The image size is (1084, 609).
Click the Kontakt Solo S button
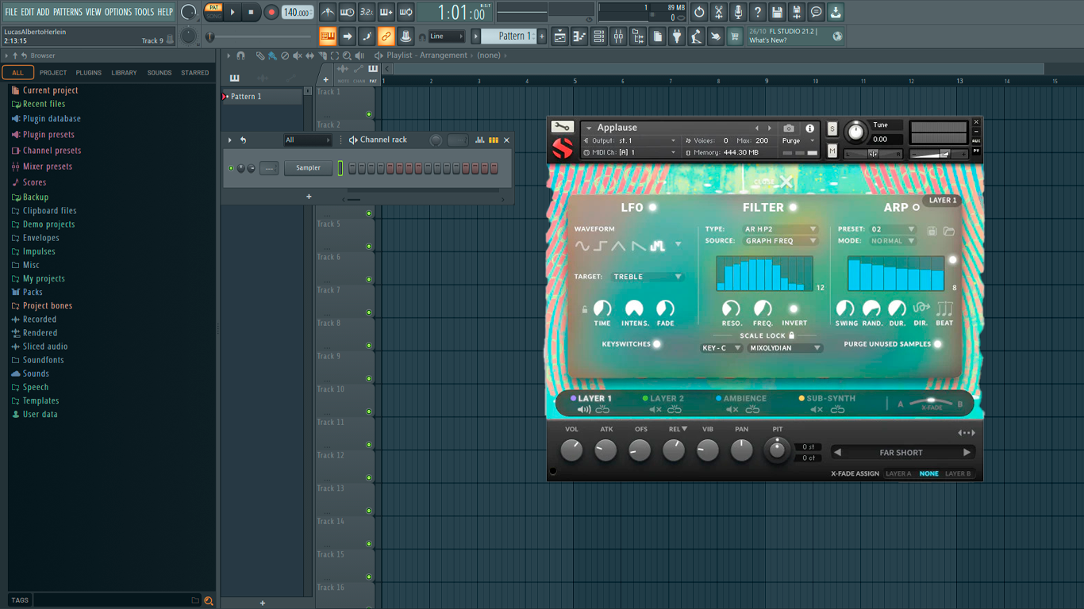[x=832, y=128]
